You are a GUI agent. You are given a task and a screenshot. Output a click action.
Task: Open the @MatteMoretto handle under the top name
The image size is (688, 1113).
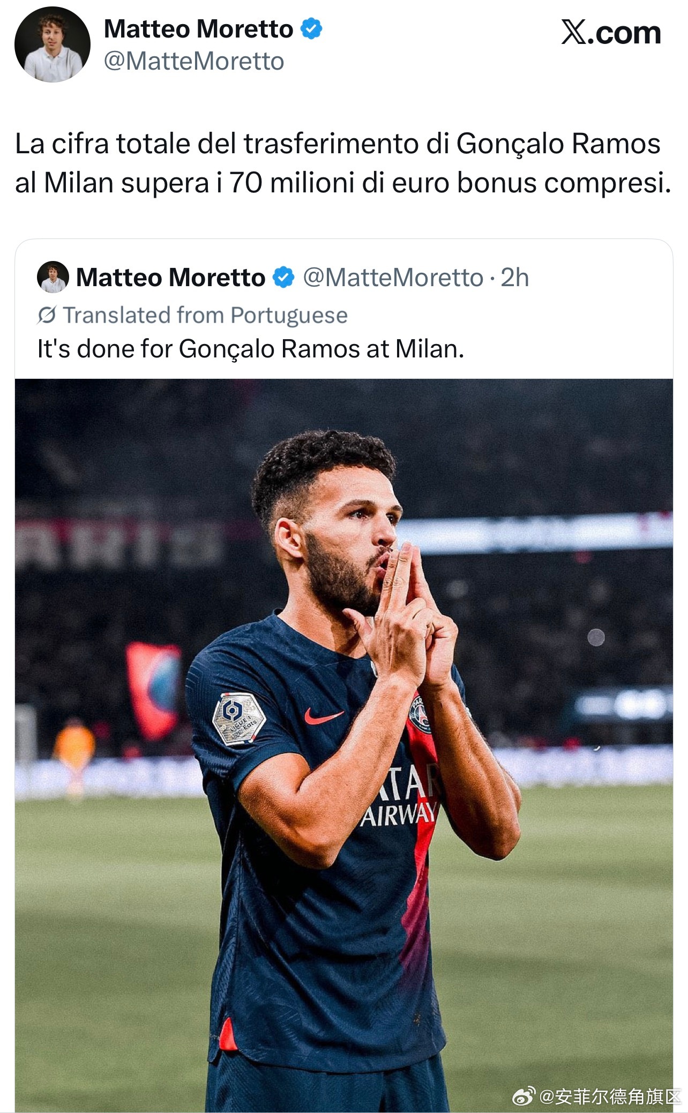point(193,61)
